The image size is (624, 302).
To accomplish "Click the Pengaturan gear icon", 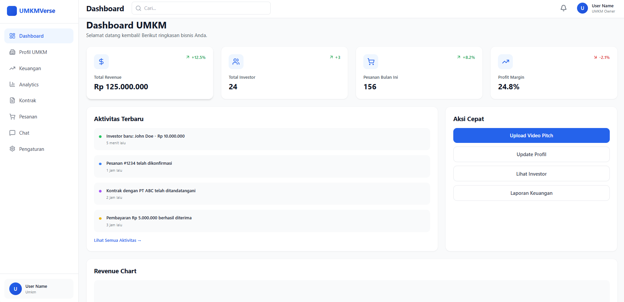I will click(x=12, y=149).
